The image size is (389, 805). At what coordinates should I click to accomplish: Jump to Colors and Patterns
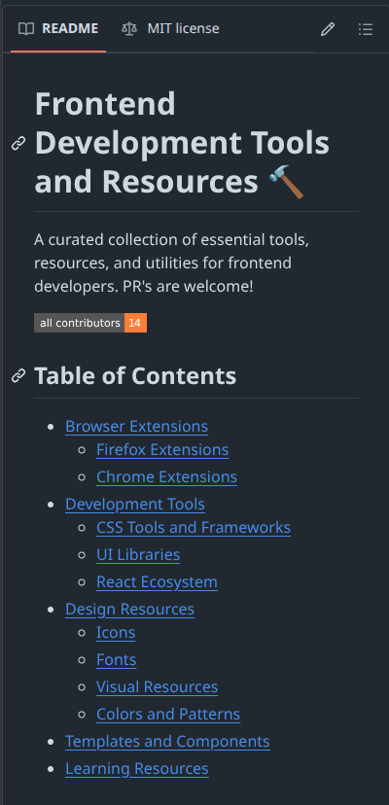coord(168,715)
